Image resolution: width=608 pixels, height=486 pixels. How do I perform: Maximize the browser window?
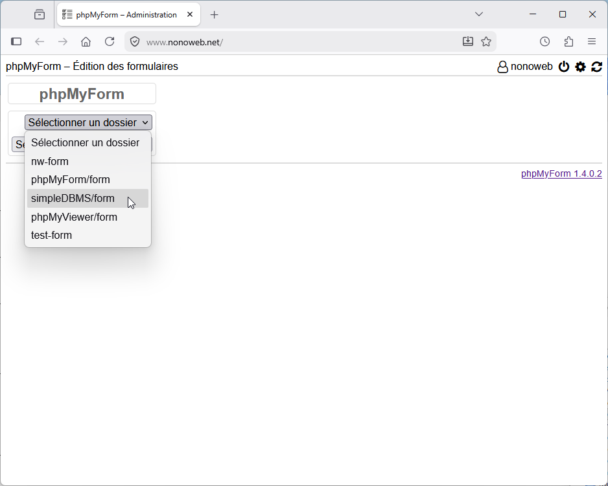tap(563, 14)
